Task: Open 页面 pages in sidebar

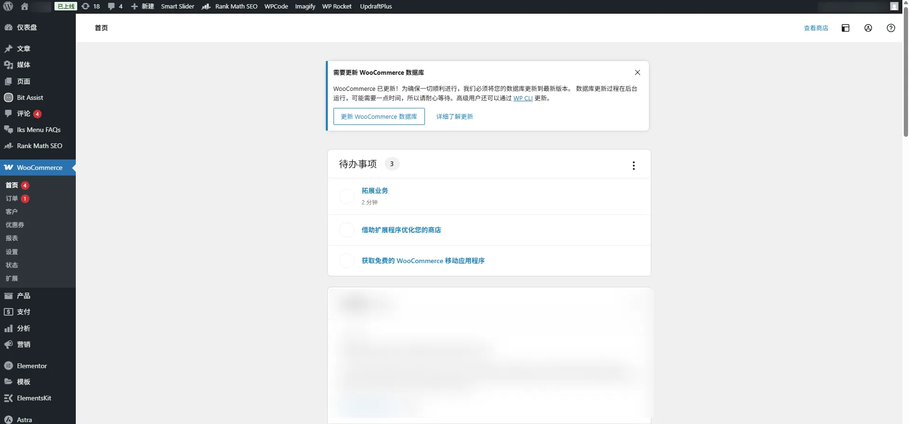Action: click(x=38, y=81)
